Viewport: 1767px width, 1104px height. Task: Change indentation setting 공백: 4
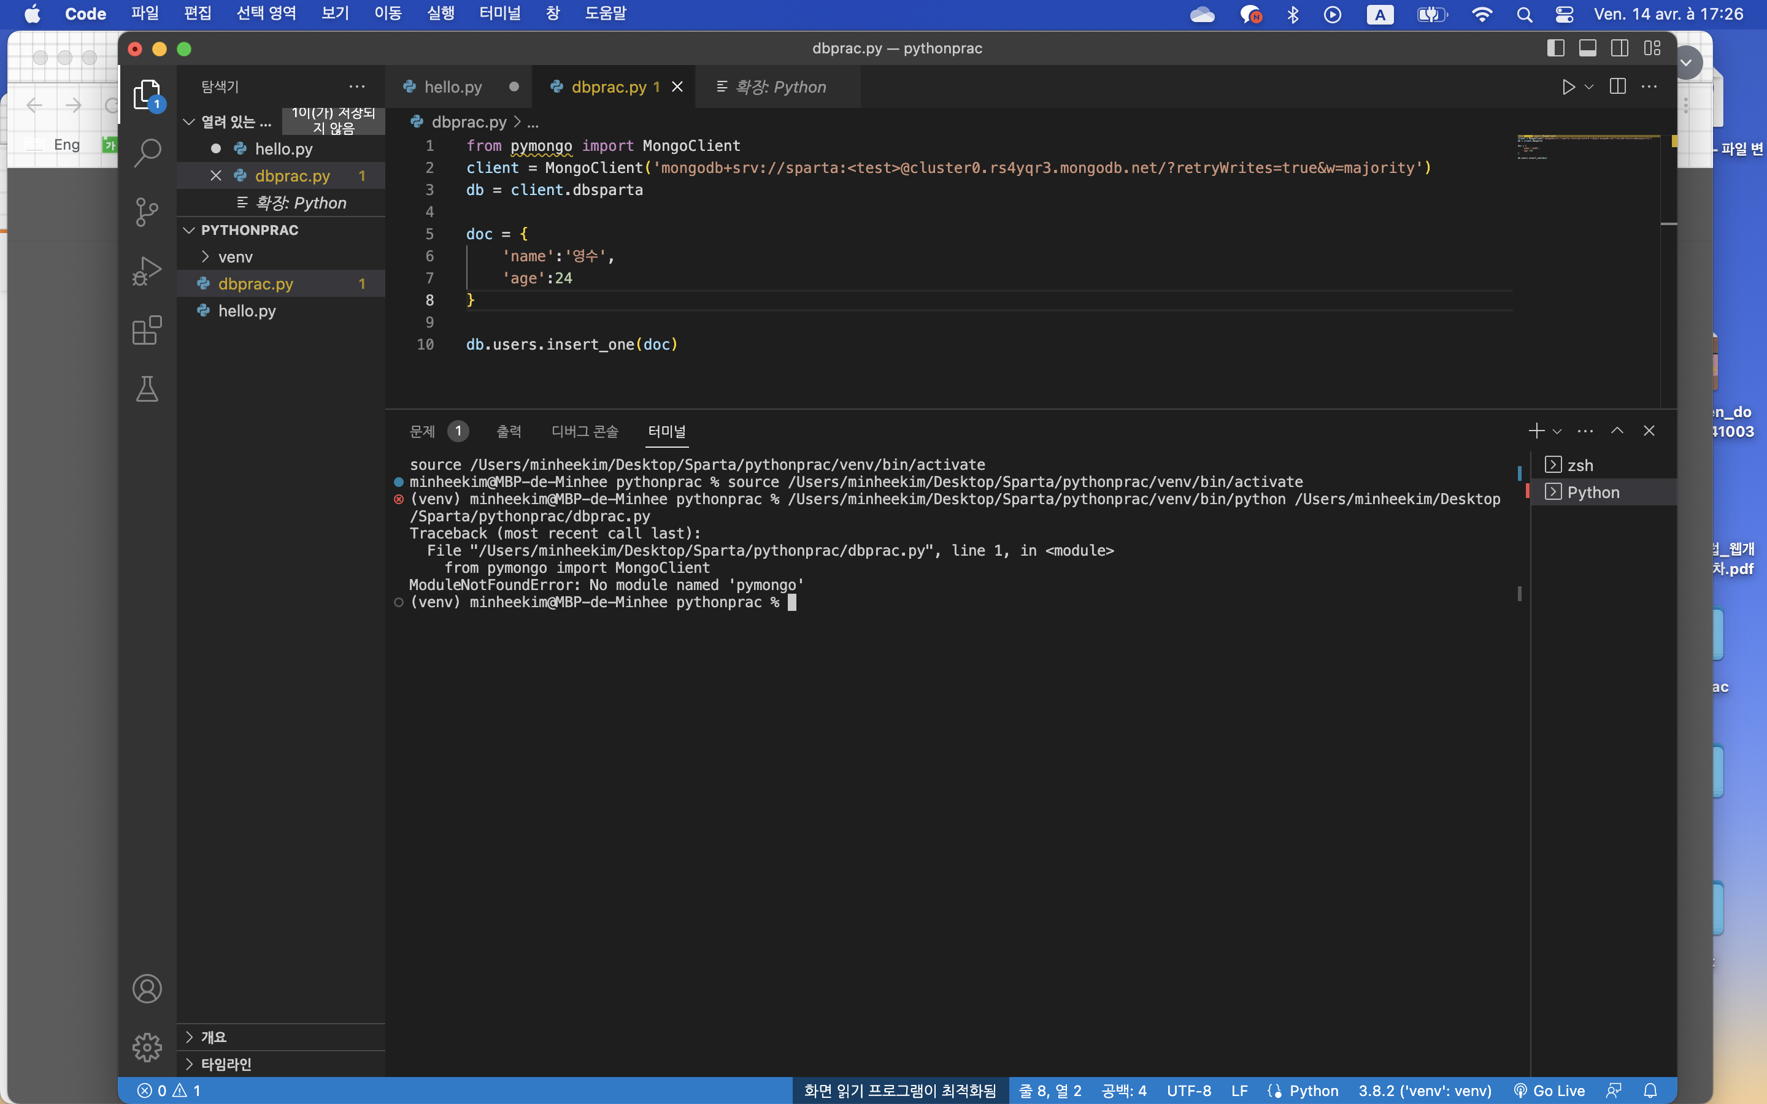(x=1124, y=1091)
